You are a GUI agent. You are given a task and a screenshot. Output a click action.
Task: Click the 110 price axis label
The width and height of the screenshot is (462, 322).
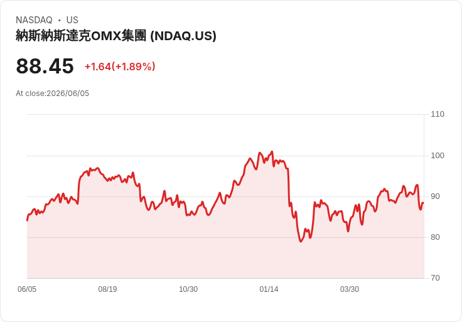(x=438, y=114)
